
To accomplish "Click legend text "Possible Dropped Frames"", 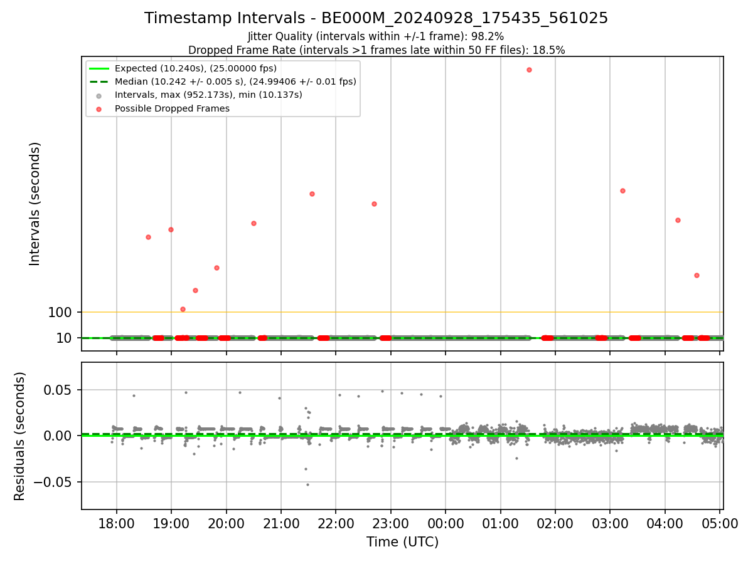I will coord(172,108).
